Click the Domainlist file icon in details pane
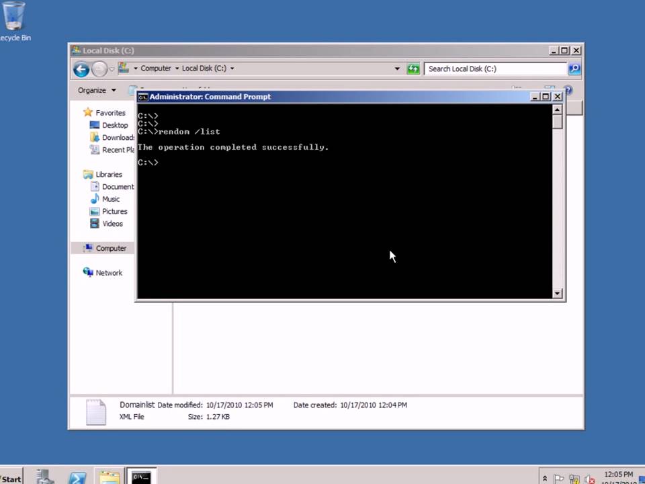The height and width of the screenshot is (484, 645). click(x=96, y=412)
